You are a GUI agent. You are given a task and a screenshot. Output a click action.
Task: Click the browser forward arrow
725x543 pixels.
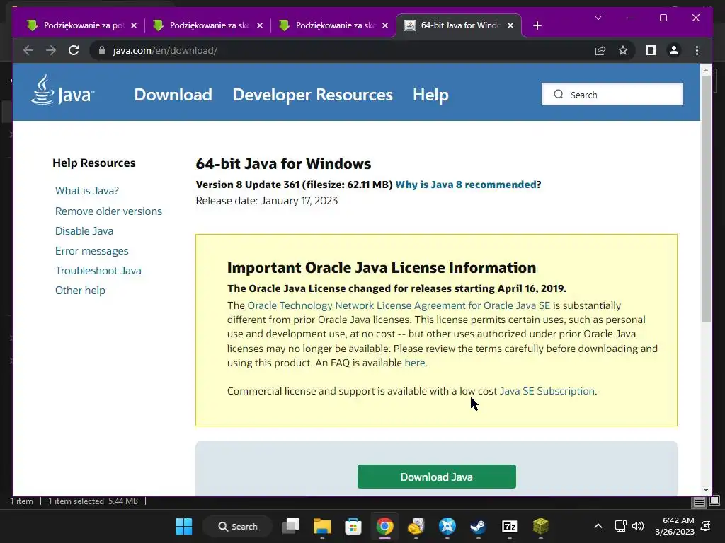51,50
